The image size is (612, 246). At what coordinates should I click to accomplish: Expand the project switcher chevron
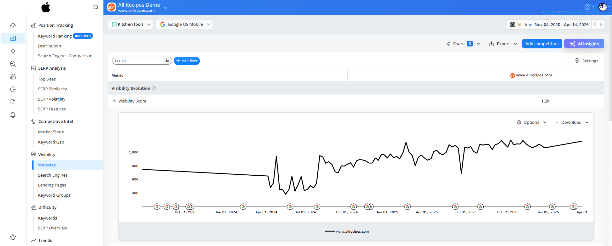click(x=166, y=7)
